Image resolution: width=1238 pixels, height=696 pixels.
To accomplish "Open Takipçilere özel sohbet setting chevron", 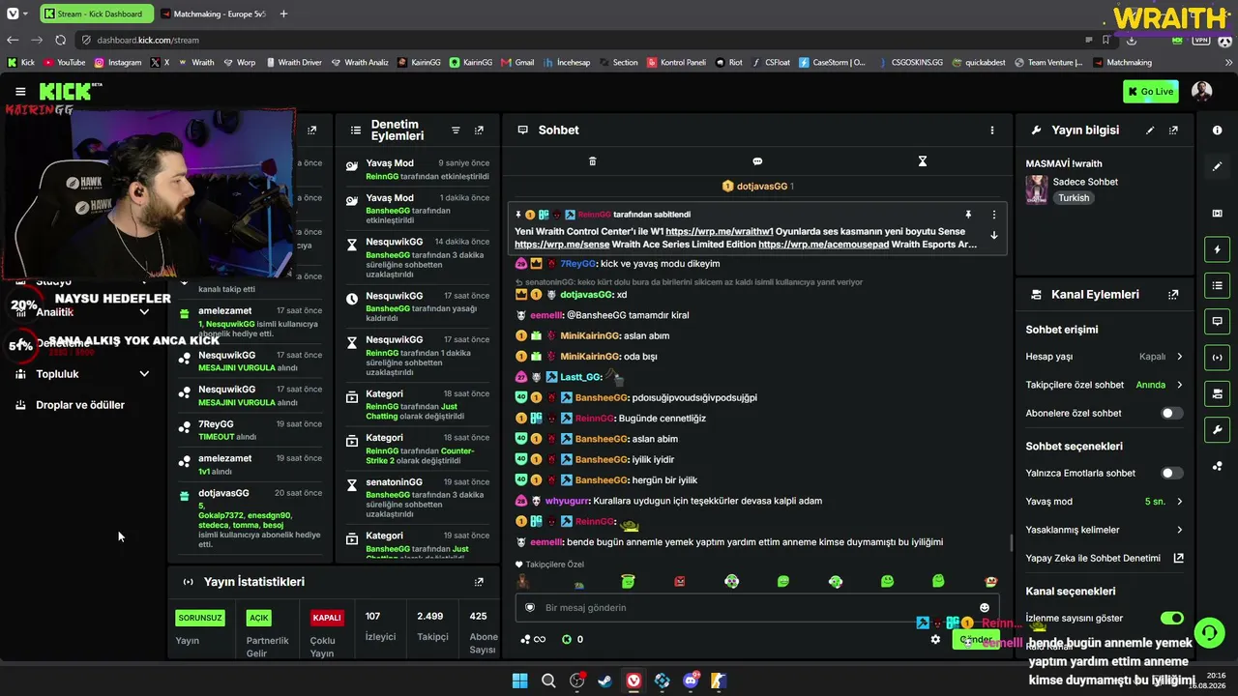I will click(1179, 385).
